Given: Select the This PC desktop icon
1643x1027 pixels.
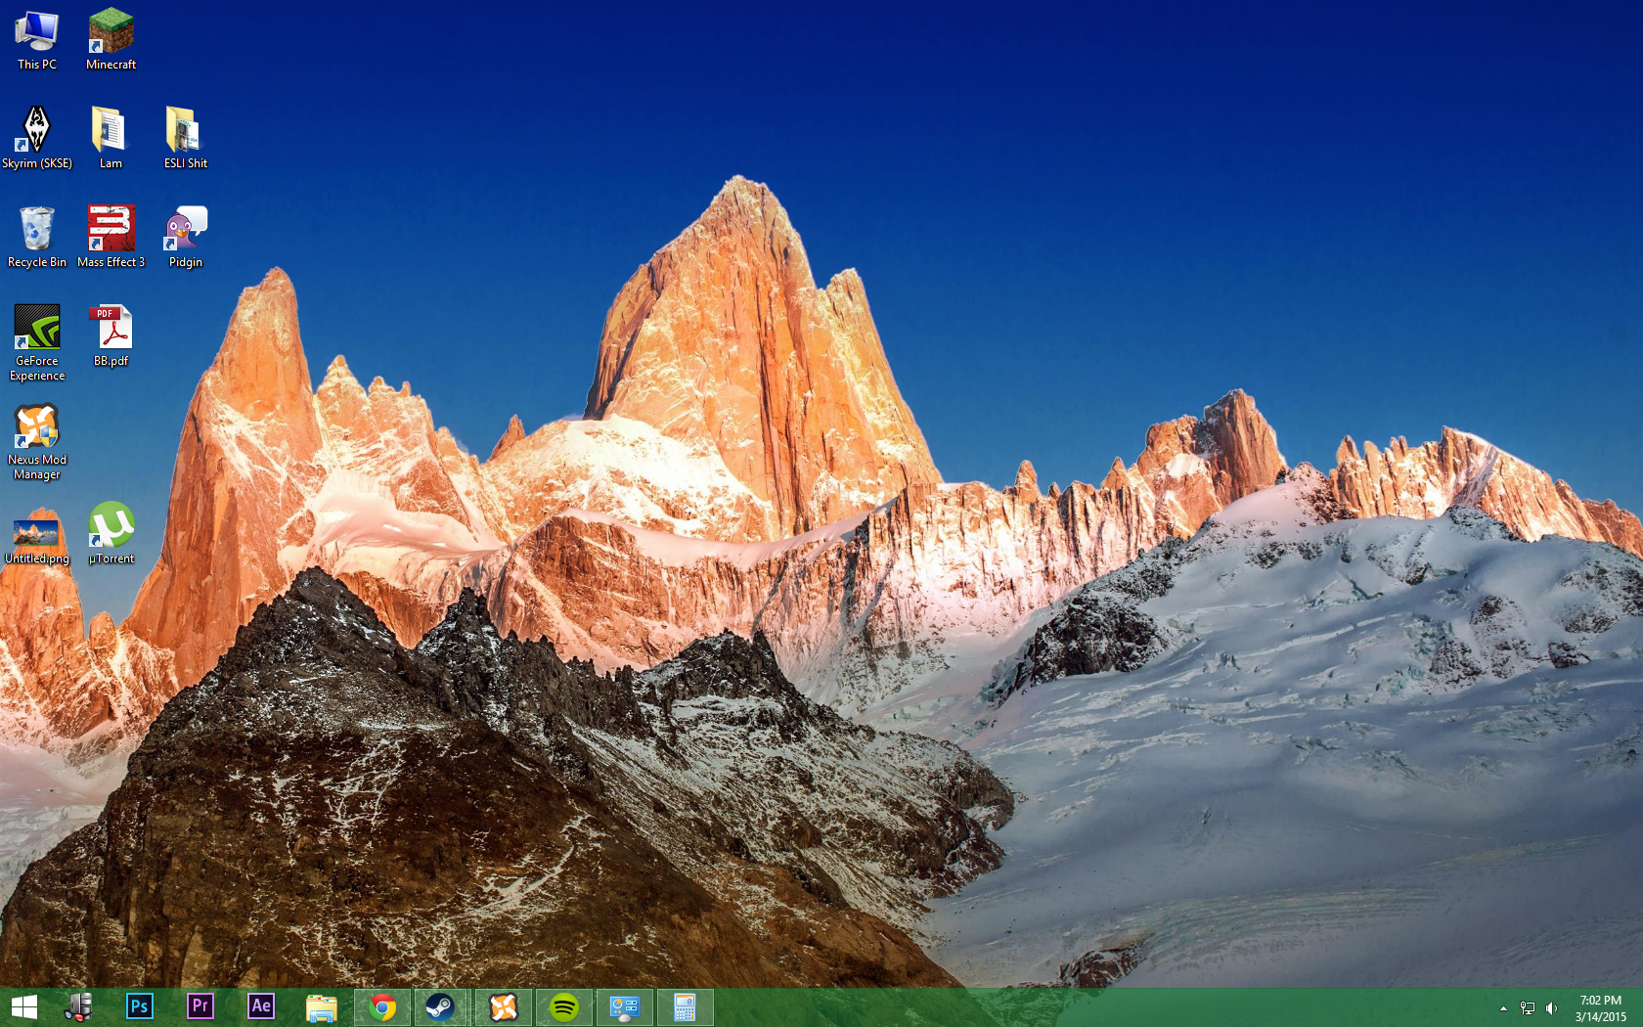Looking at the screenshot, I should pos(37,40).
